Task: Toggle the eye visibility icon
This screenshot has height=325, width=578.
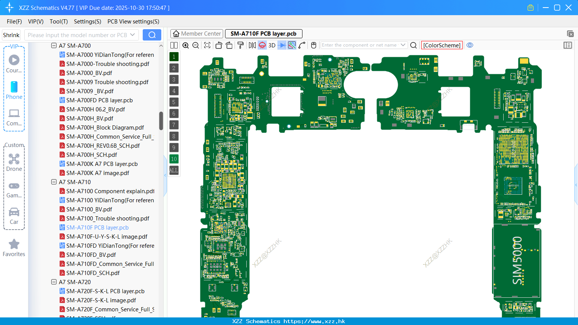Action: coord(470,45)
